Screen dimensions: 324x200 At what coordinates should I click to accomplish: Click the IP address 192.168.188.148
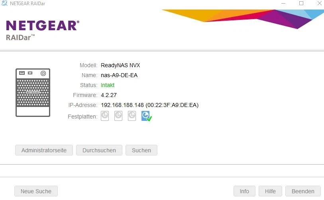122,105
